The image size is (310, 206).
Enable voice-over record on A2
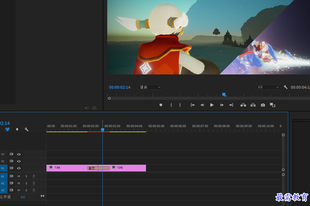[34, 183]
